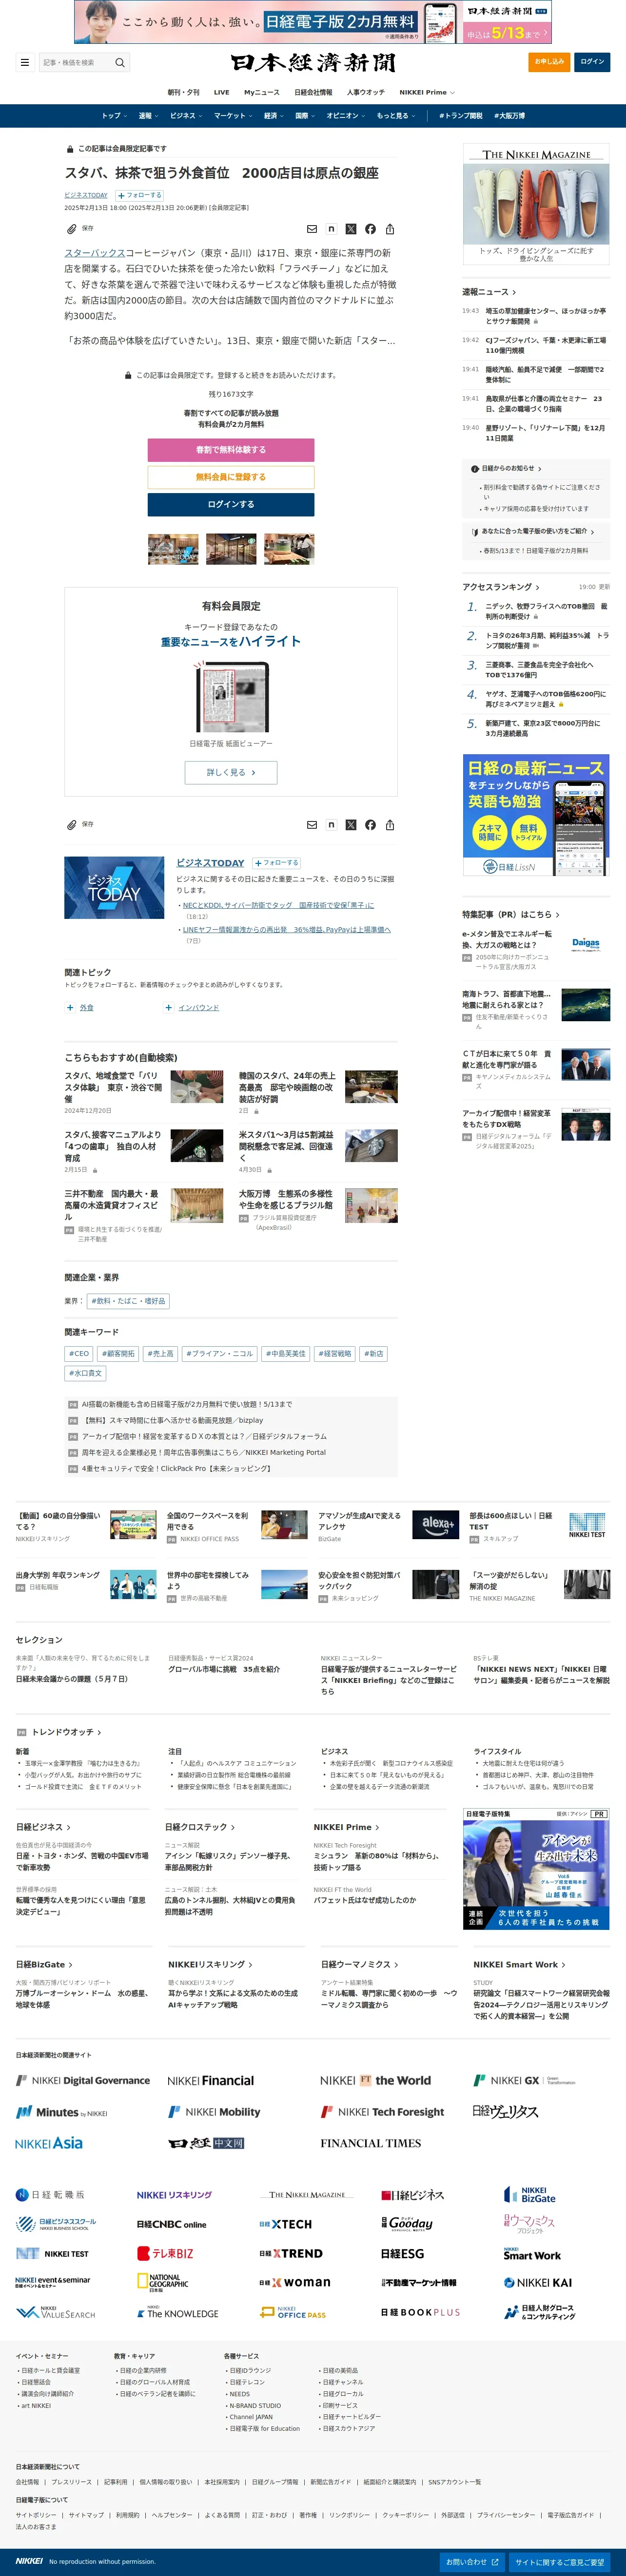Image resolution: width=626 pixels, height=2576 pixels.
Task: Click Facebook icon above ビジネスTODAY banner
Action: tap(370, 825)
